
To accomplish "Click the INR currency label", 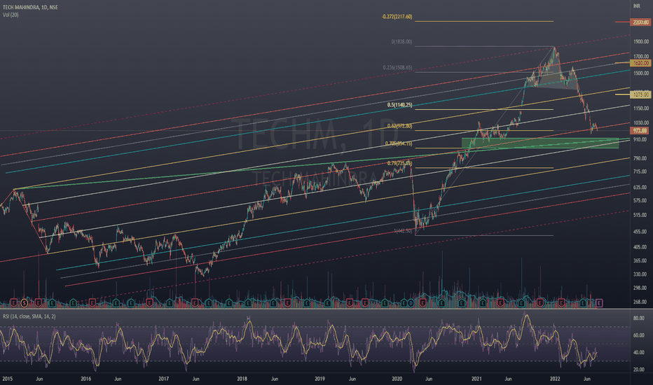I will point(636,6).
